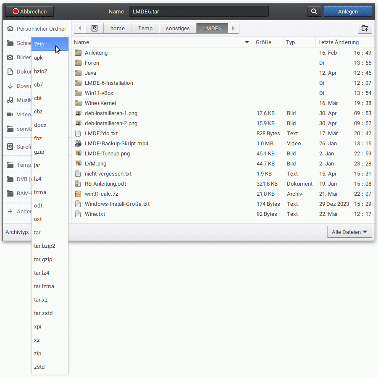Select file LMDE2do.txt

pyautogui.click(x=223, y=133)
